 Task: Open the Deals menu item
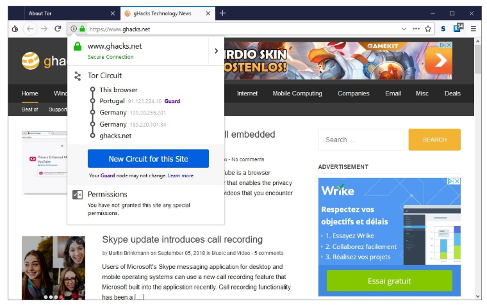point(452,93)
